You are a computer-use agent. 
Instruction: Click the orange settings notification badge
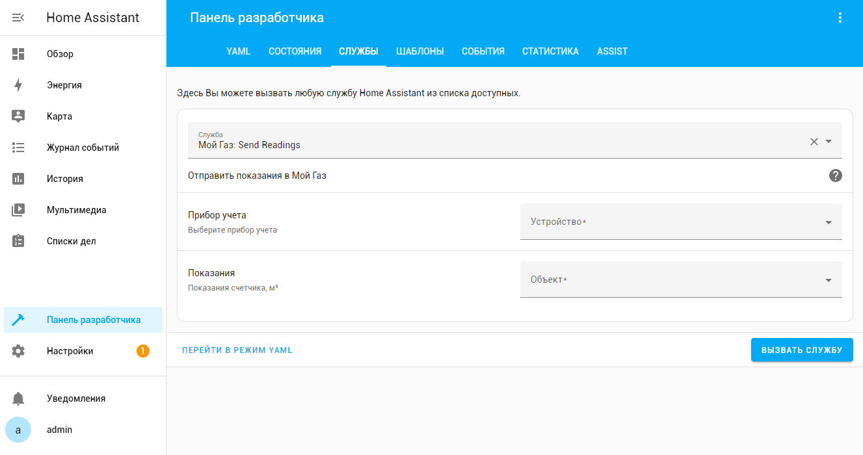143,351
